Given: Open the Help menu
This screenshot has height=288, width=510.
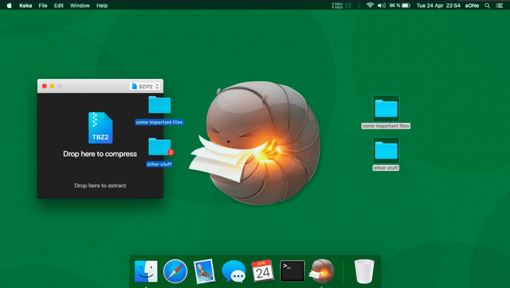Looking at the screenshot, I should coord(102,6).
